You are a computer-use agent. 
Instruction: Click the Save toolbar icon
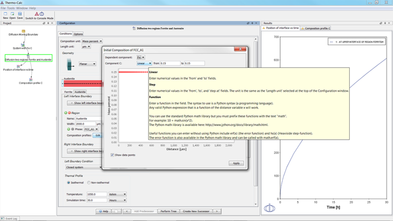click(x=20, y=14)
